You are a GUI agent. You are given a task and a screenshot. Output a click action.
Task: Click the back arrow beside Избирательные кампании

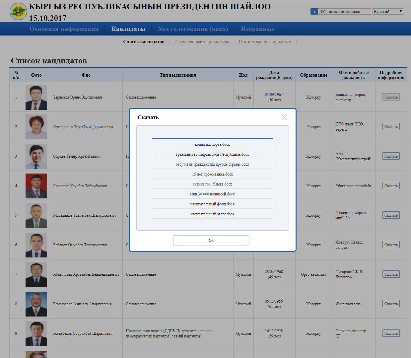click(314, 12)
